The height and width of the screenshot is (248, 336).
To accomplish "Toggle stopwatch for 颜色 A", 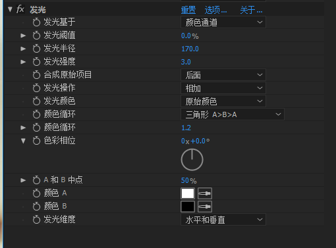I will tap(36, 193).
